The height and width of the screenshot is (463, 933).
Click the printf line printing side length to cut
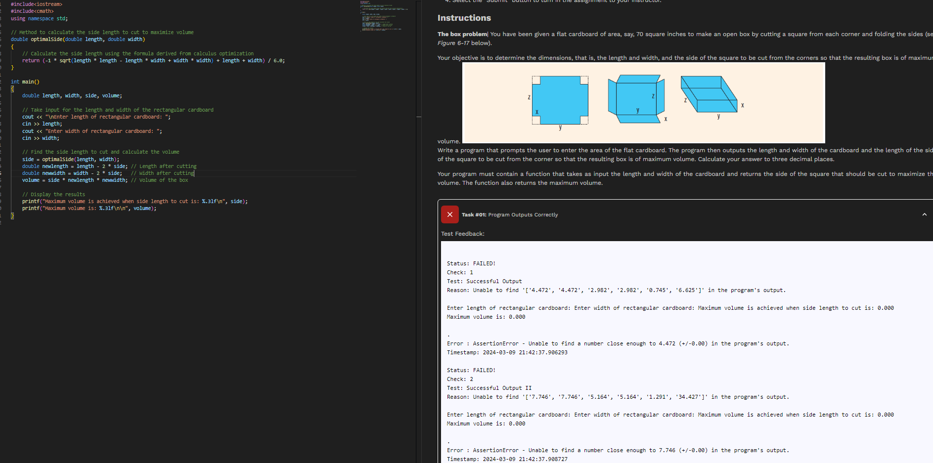click(135, 201)
